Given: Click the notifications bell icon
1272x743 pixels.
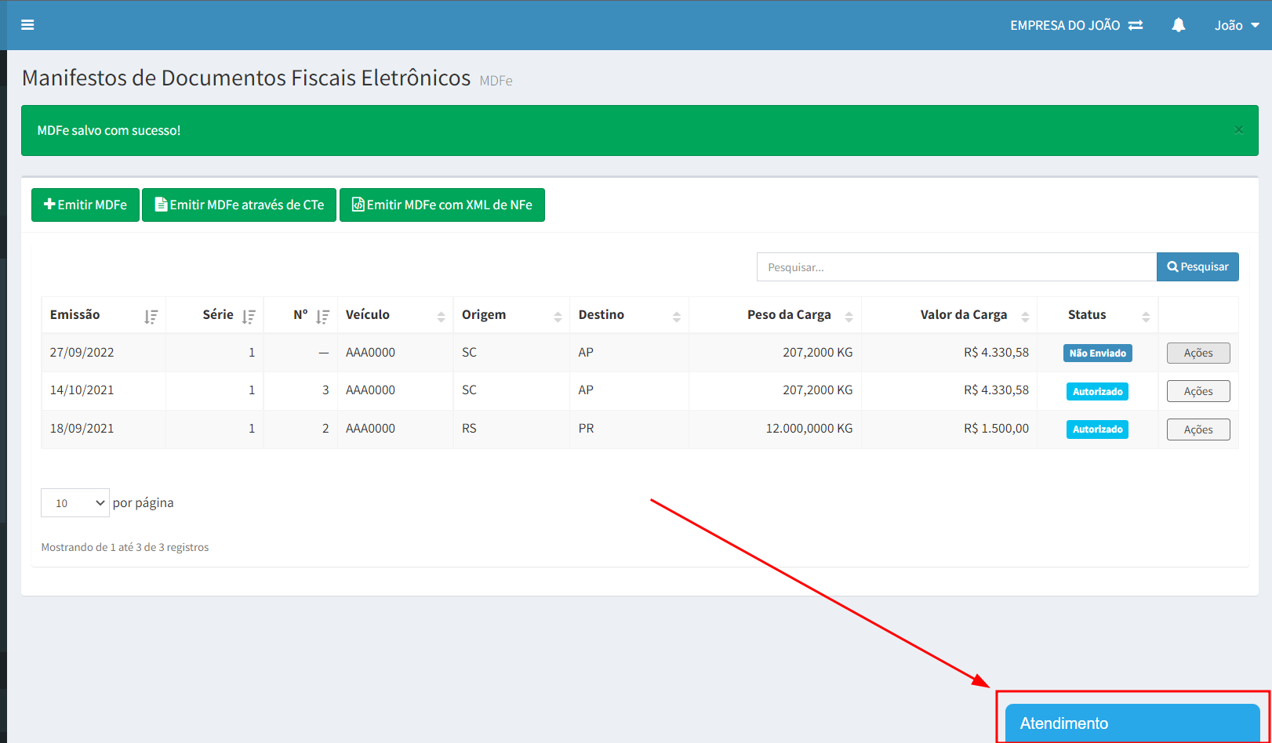Looking at the screenshot, I should click(1178, 25).
